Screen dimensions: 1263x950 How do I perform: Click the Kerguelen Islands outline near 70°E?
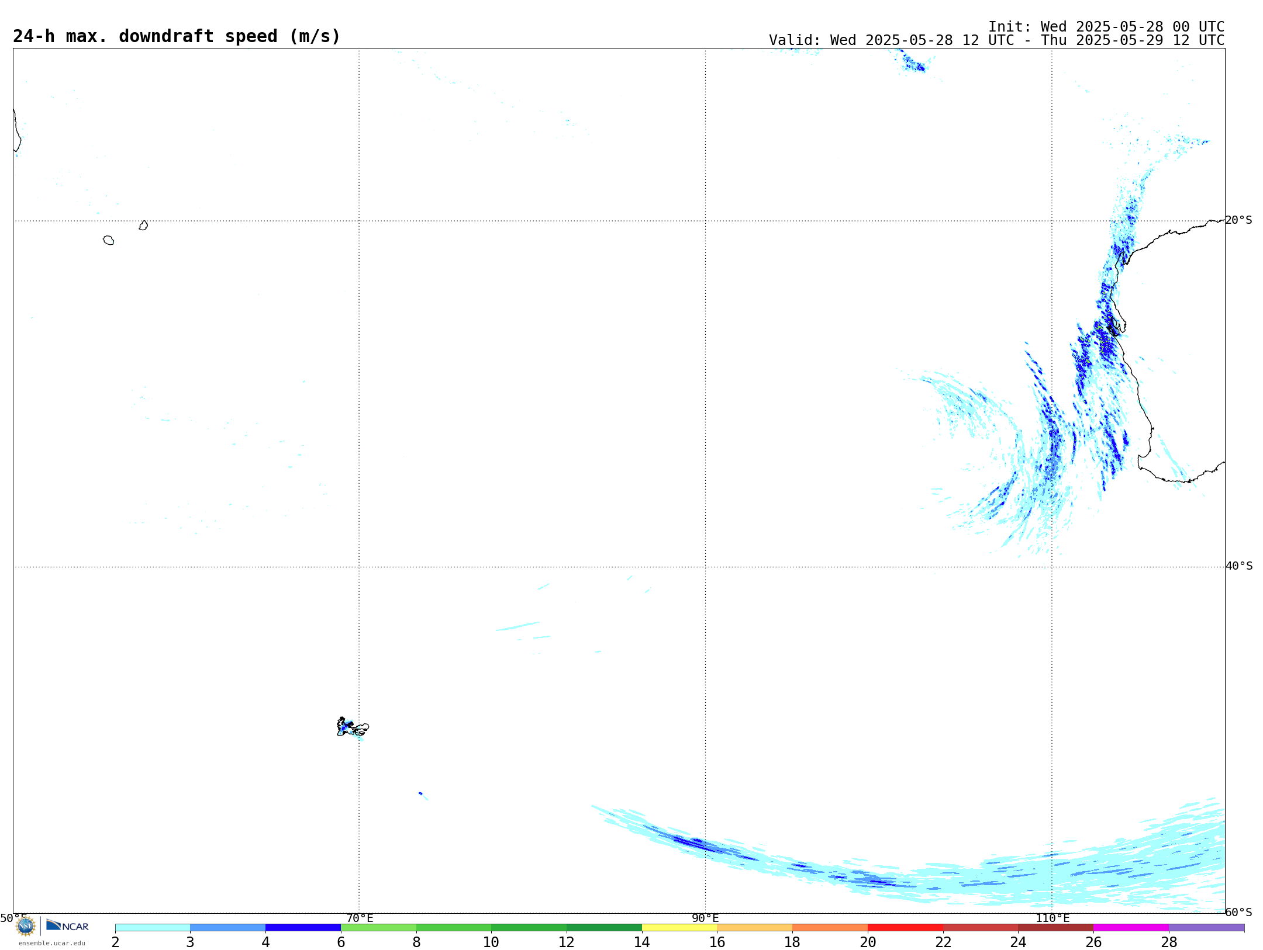353,727
